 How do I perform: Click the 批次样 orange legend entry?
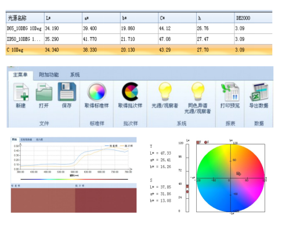126,146
